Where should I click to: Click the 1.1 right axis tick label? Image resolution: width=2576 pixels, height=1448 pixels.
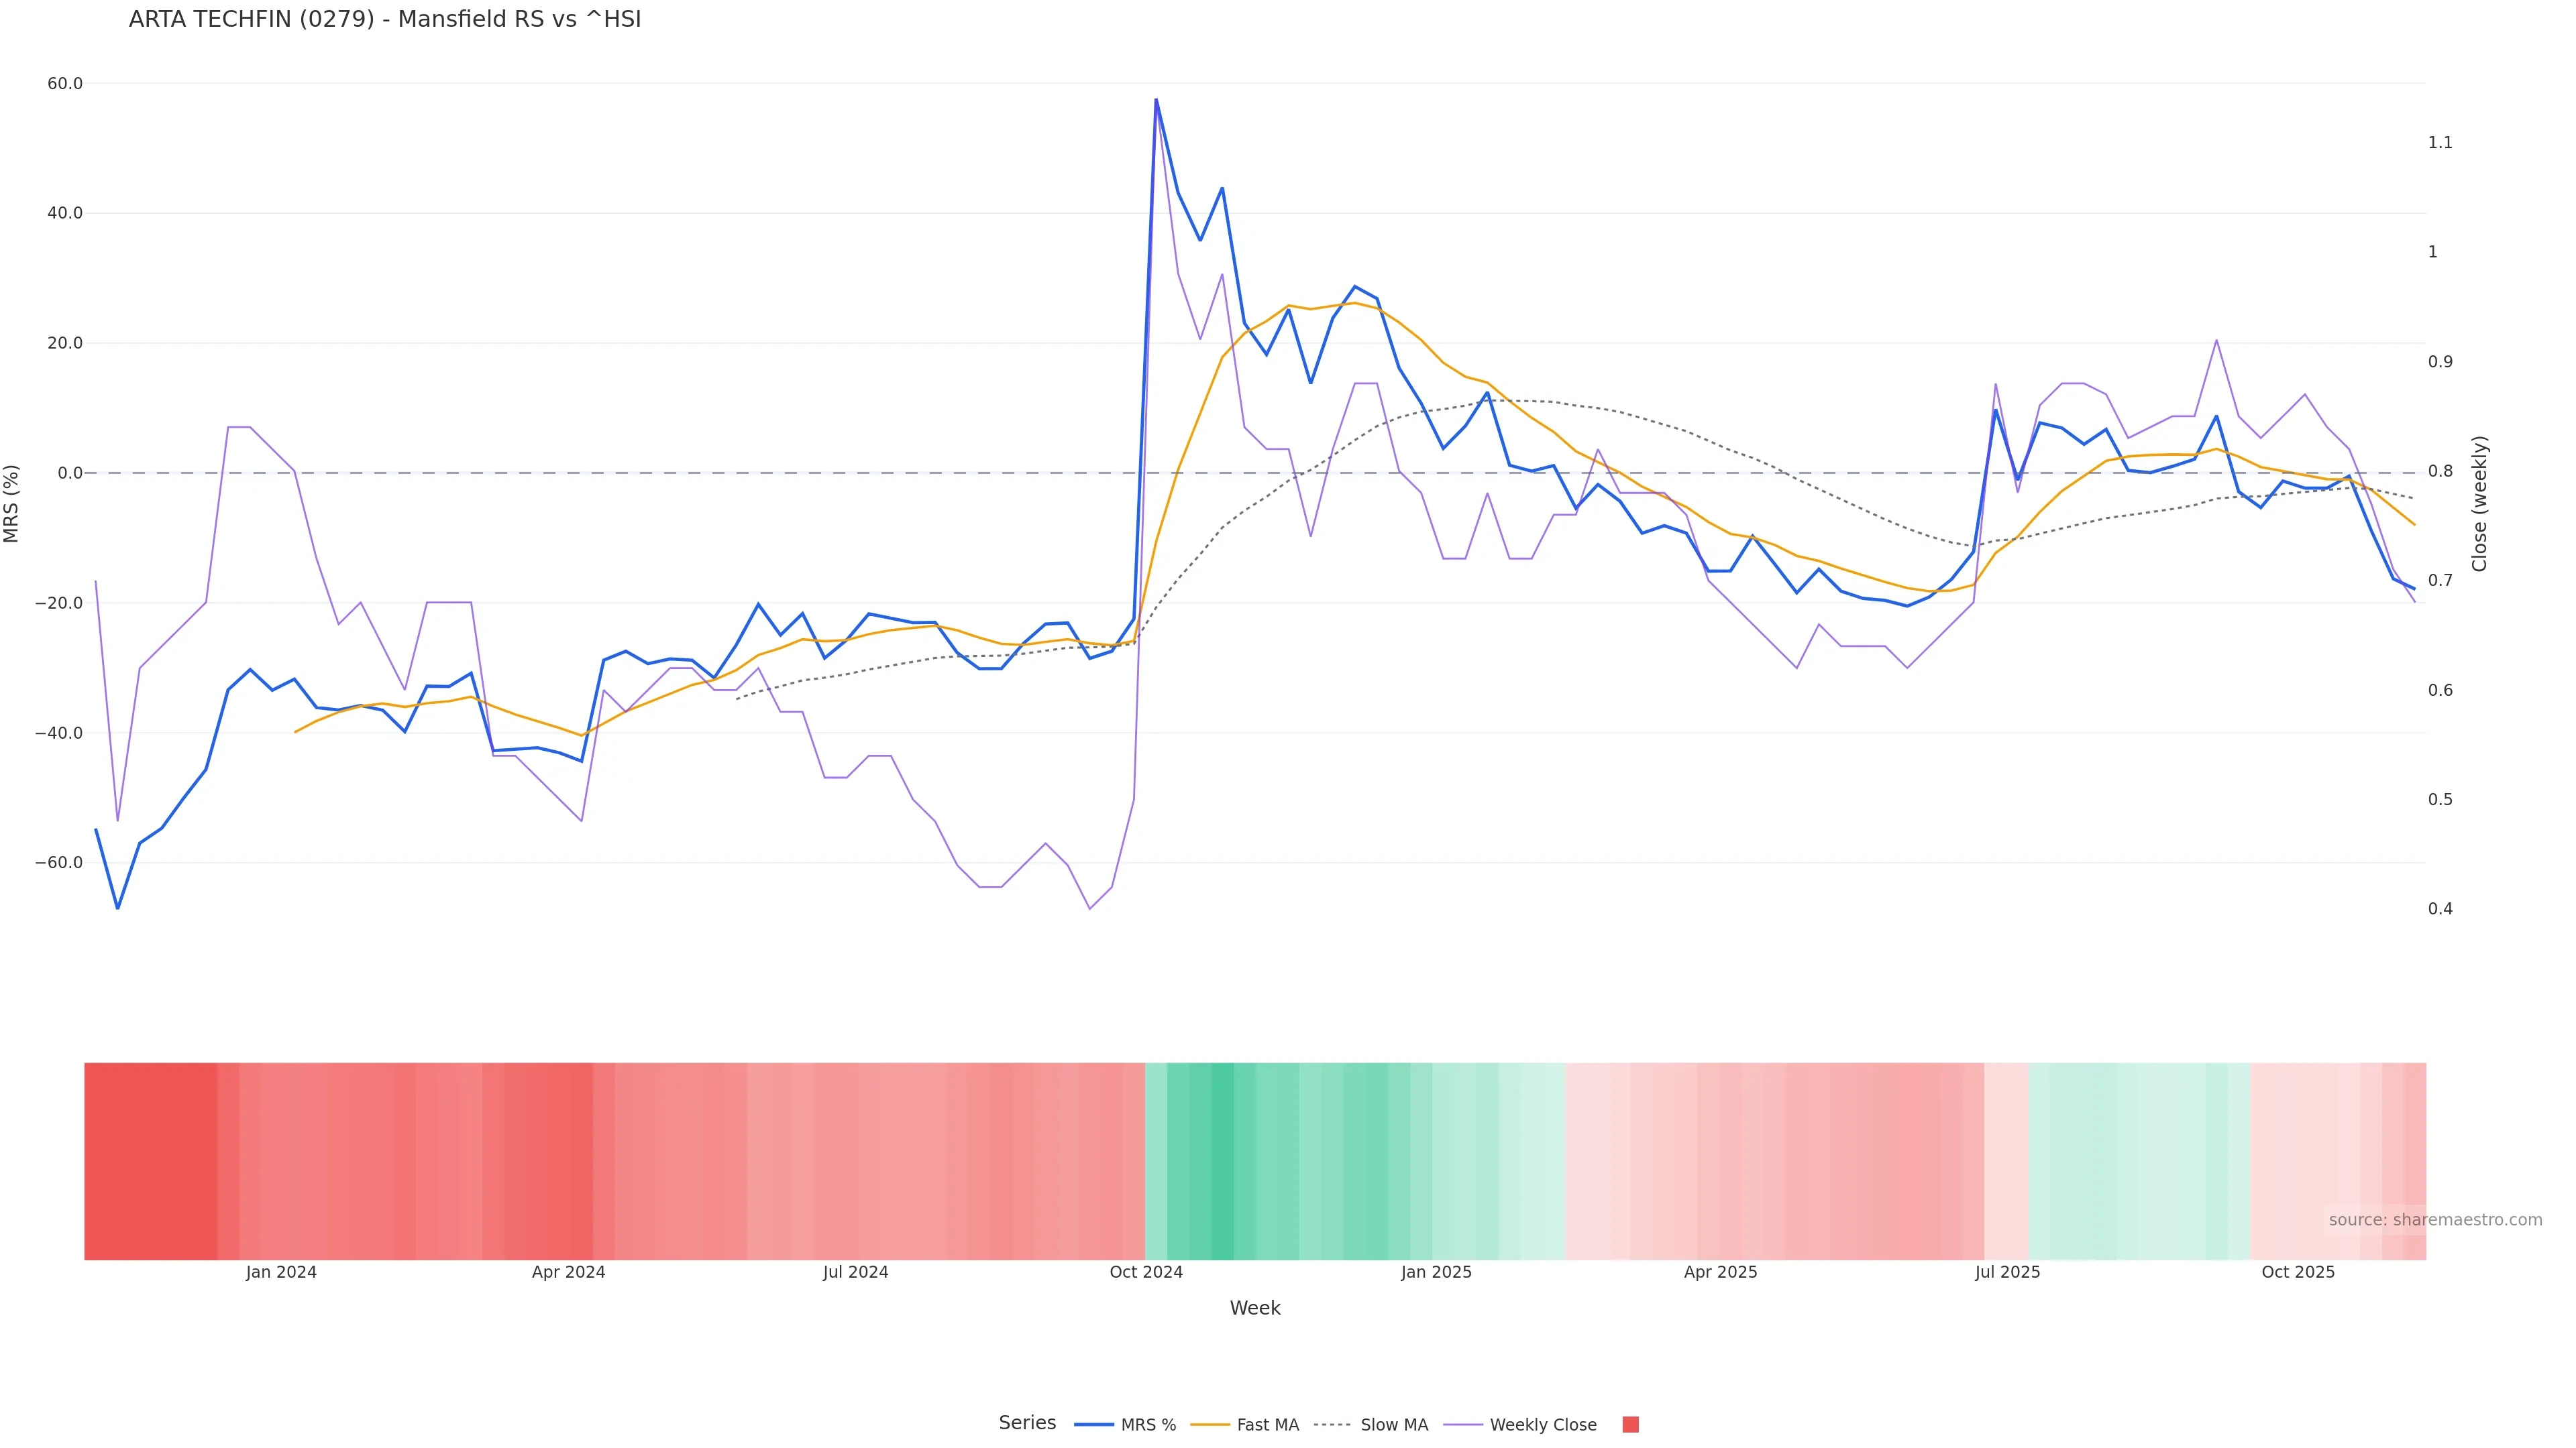coord(2440,143)
